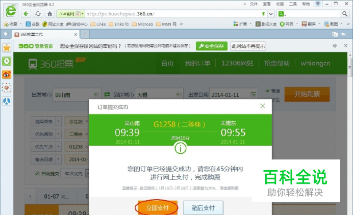This screenshot has width=353, height=215.
Task: Click the search magnifier icon in toolbar
Action: pyautogui.click(x=344, y=14)
